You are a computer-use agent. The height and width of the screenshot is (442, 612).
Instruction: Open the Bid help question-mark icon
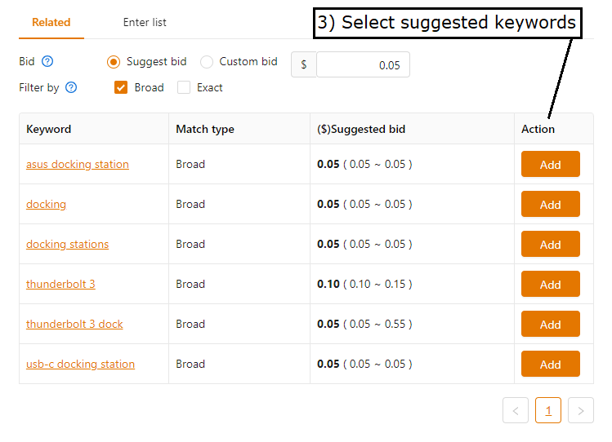click(x=47, y=61)
